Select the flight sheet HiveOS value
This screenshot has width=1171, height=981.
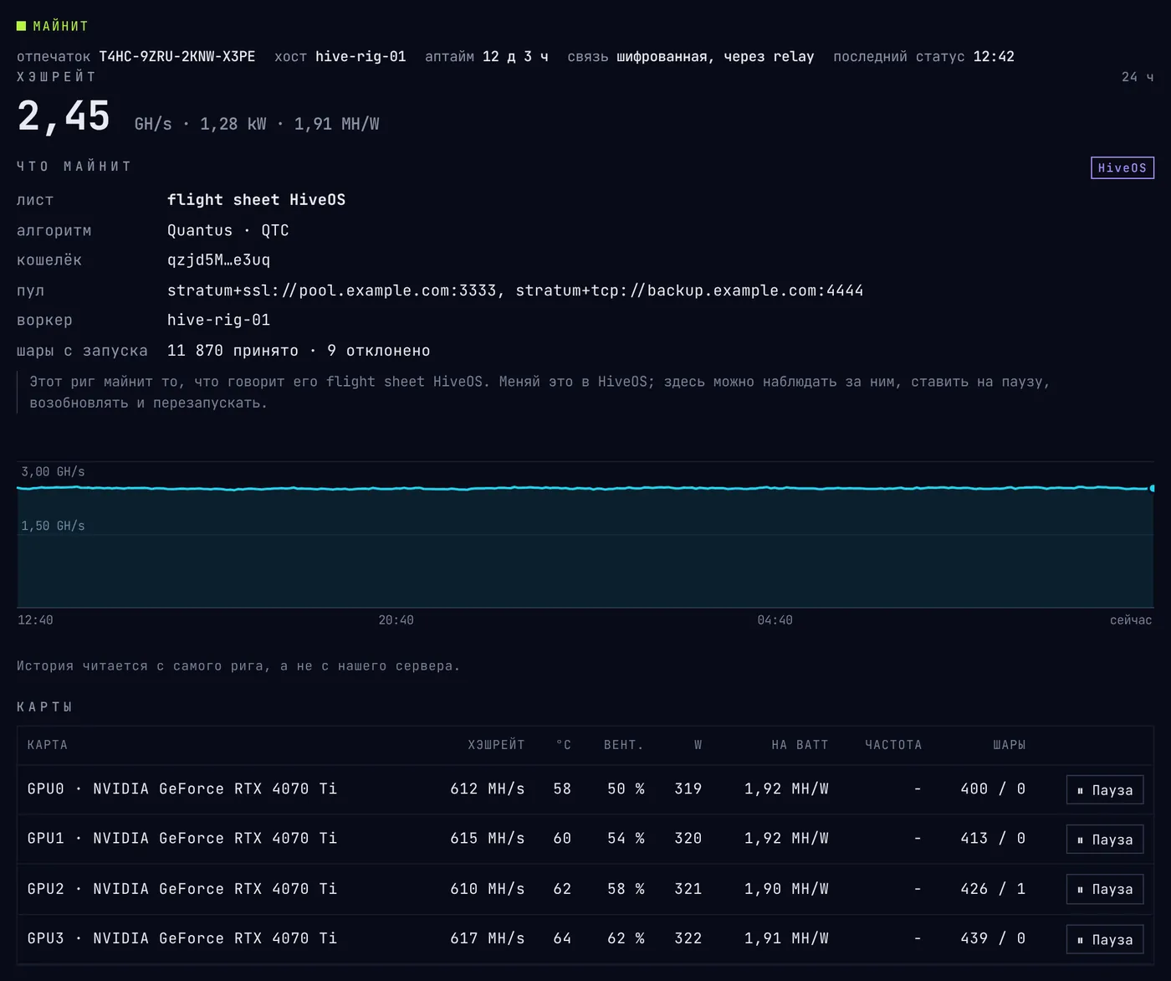(256, 200)
